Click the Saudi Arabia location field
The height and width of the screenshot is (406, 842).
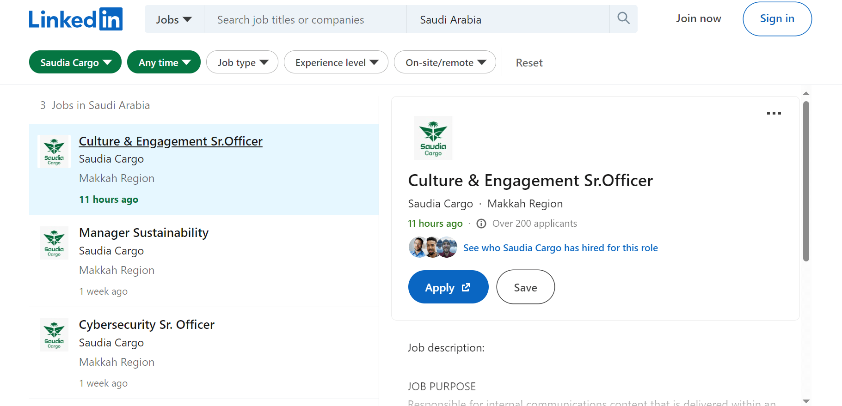pyautogui.click(x=508, y=19)
